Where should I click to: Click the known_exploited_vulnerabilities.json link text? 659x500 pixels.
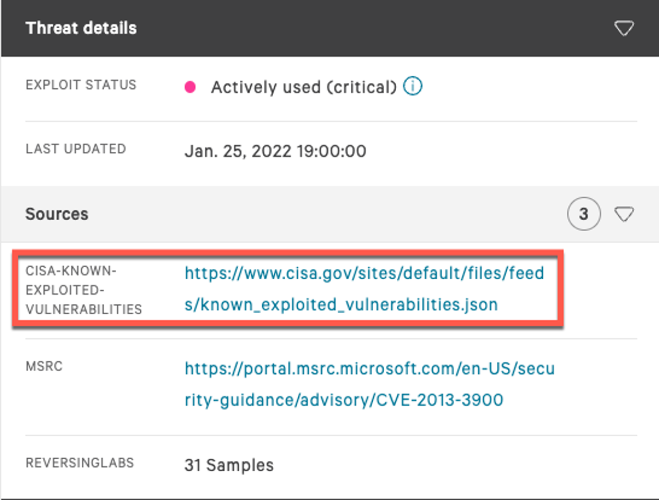(341, 304)
